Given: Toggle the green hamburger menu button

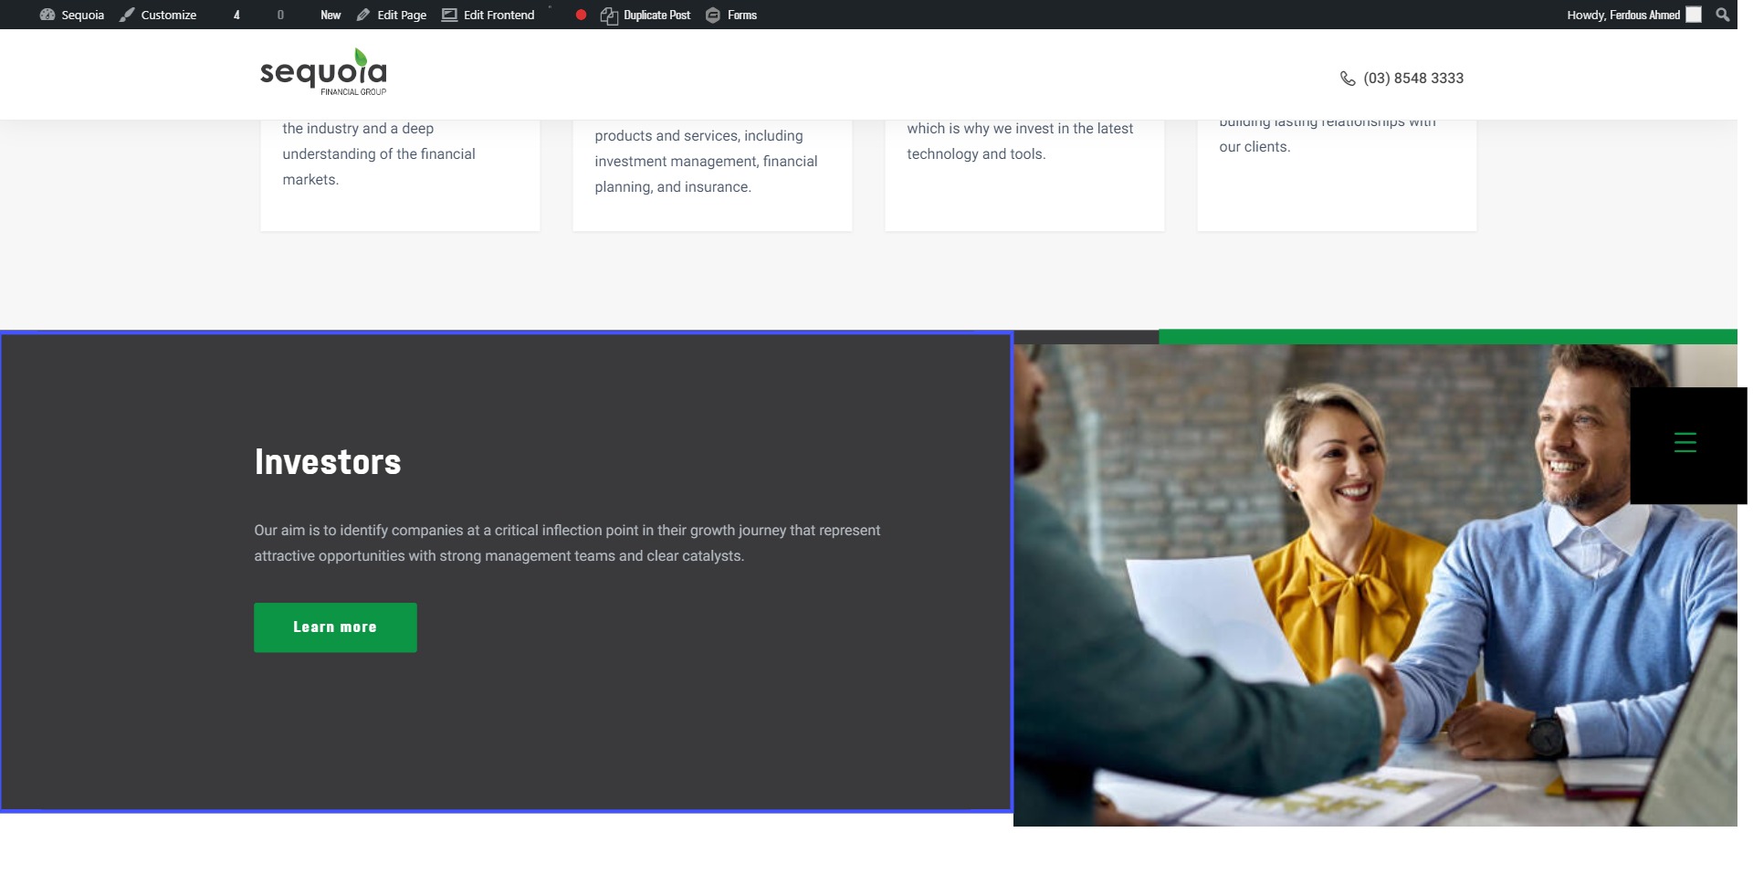Looking at the screenshot, I should coord(1685,443).
